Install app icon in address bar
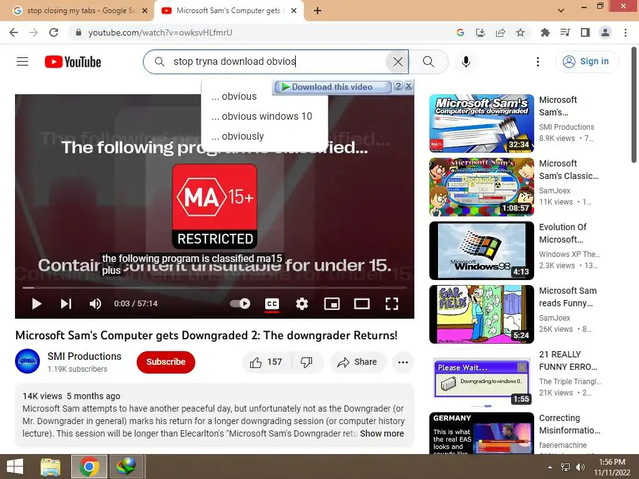Viewport: 639px width, 479px height. point(480,32)
